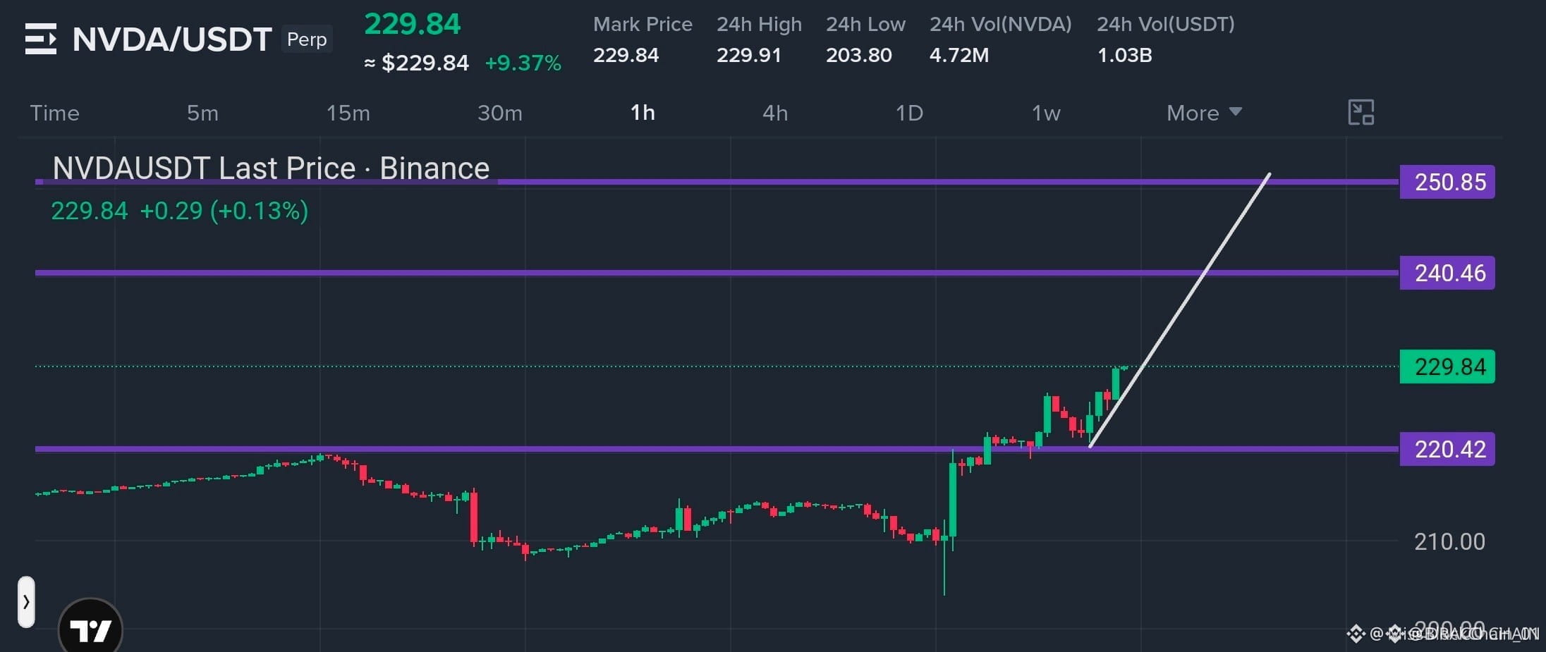
Task: Click the 210.00 price axis label
Action: click(1449, 541)
